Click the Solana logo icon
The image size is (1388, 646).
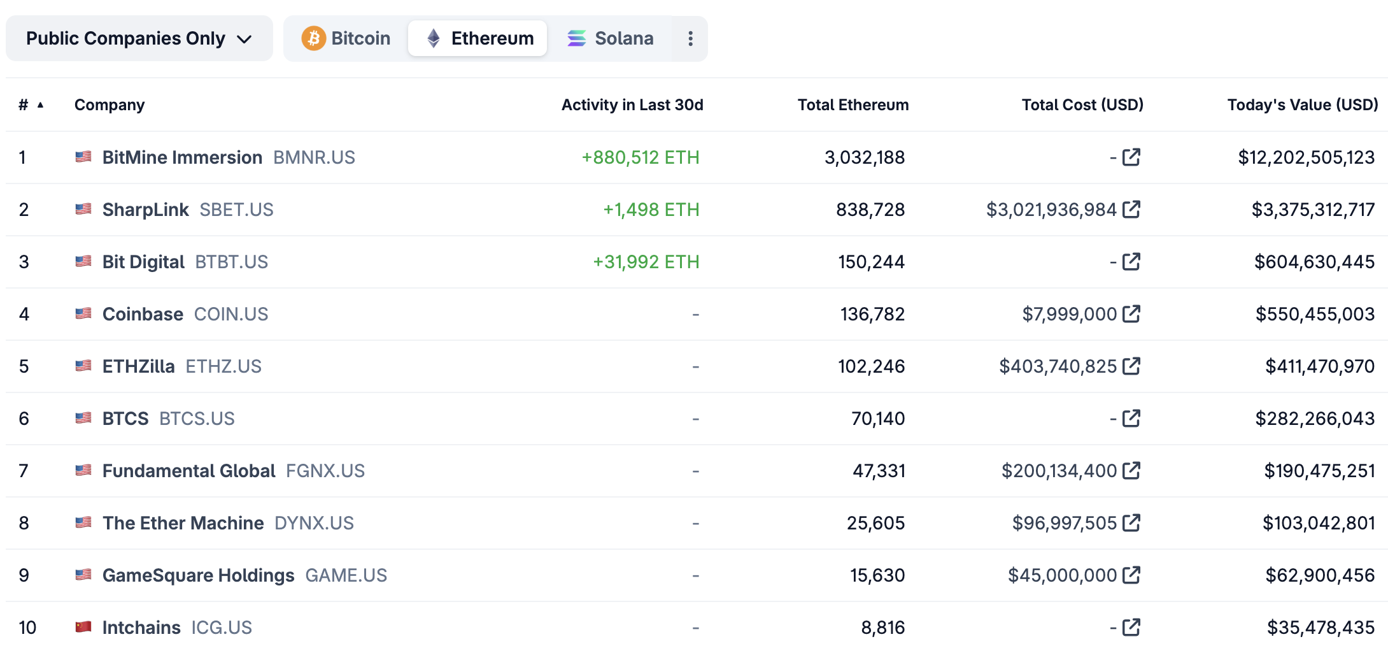[x=576, y=38]
